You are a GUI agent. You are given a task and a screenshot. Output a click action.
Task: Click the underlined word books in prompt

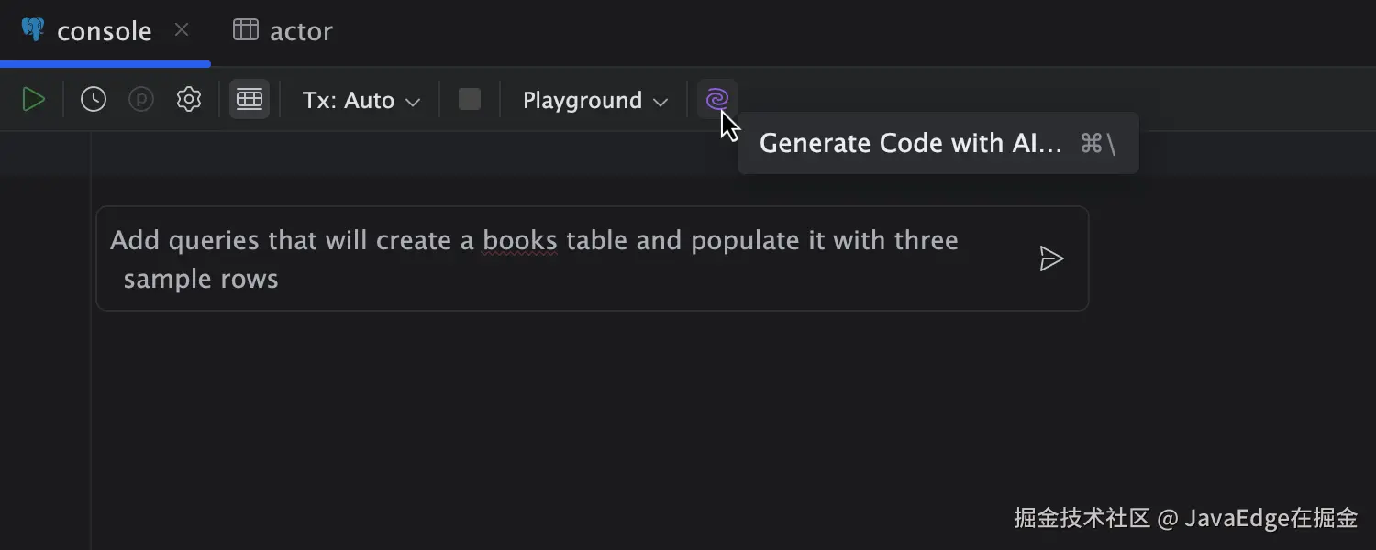click(x=520, y=240)
